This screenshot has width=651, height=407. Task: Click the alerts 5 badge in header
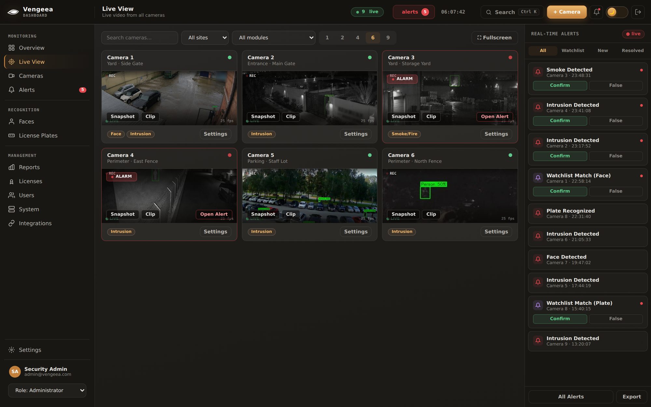[x=414, y=12]
